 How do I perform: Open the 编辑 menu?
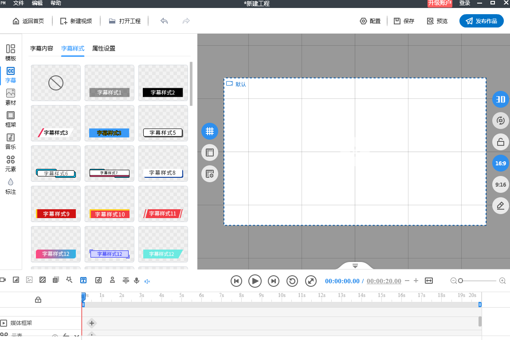(37, 3)
